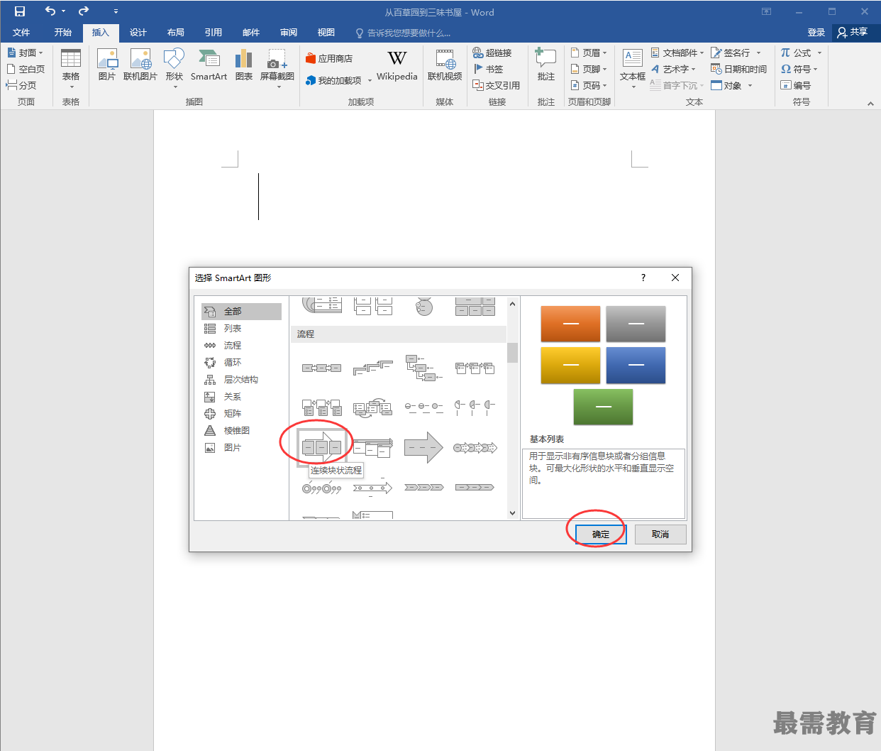
Task: Select the 矩阵 category
Action: [x=241, y=414]
